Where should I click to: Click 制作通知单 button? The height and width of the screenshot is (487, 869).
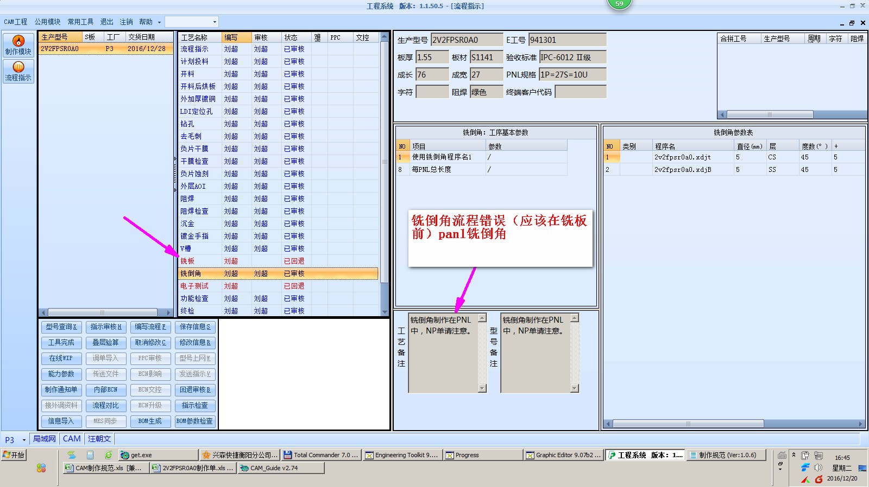(x=61, y=389)
